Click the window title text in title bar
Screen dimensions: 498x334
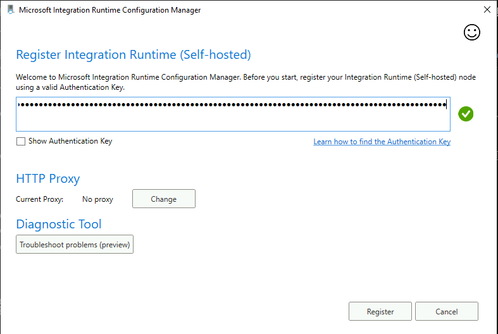[x=110, y=10]
